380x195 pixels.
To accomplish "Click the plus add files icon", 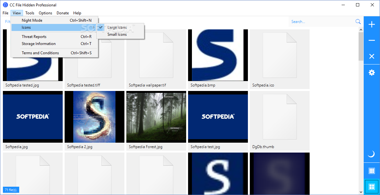I will tap(371, 25).
